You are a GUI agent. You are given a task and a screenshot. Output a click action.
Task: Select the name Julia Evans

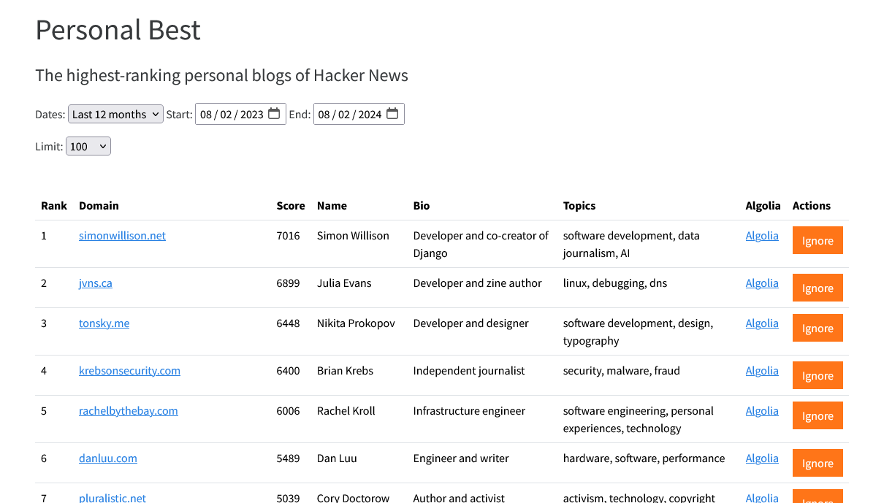[x=344, y=283]
